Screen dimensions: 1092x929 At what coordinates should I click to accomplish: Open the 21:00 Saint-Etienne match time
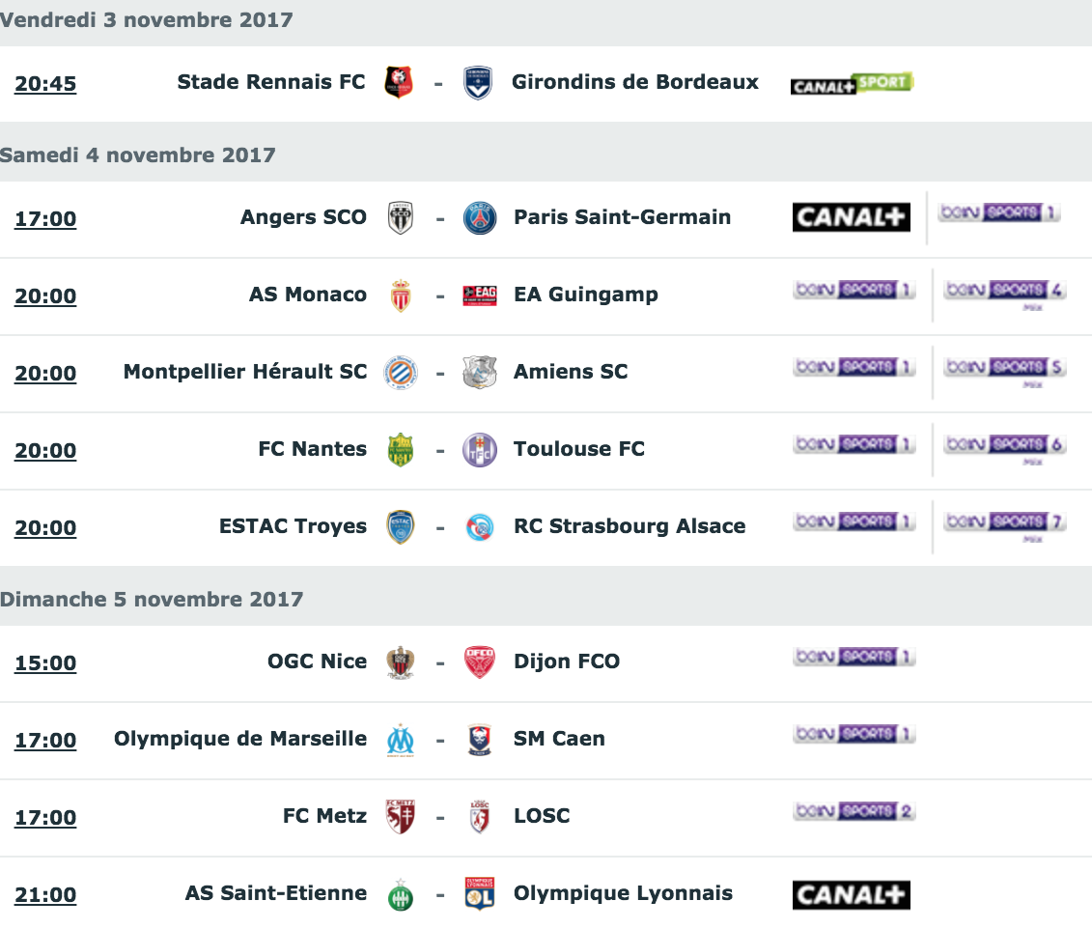coord(45,895)
